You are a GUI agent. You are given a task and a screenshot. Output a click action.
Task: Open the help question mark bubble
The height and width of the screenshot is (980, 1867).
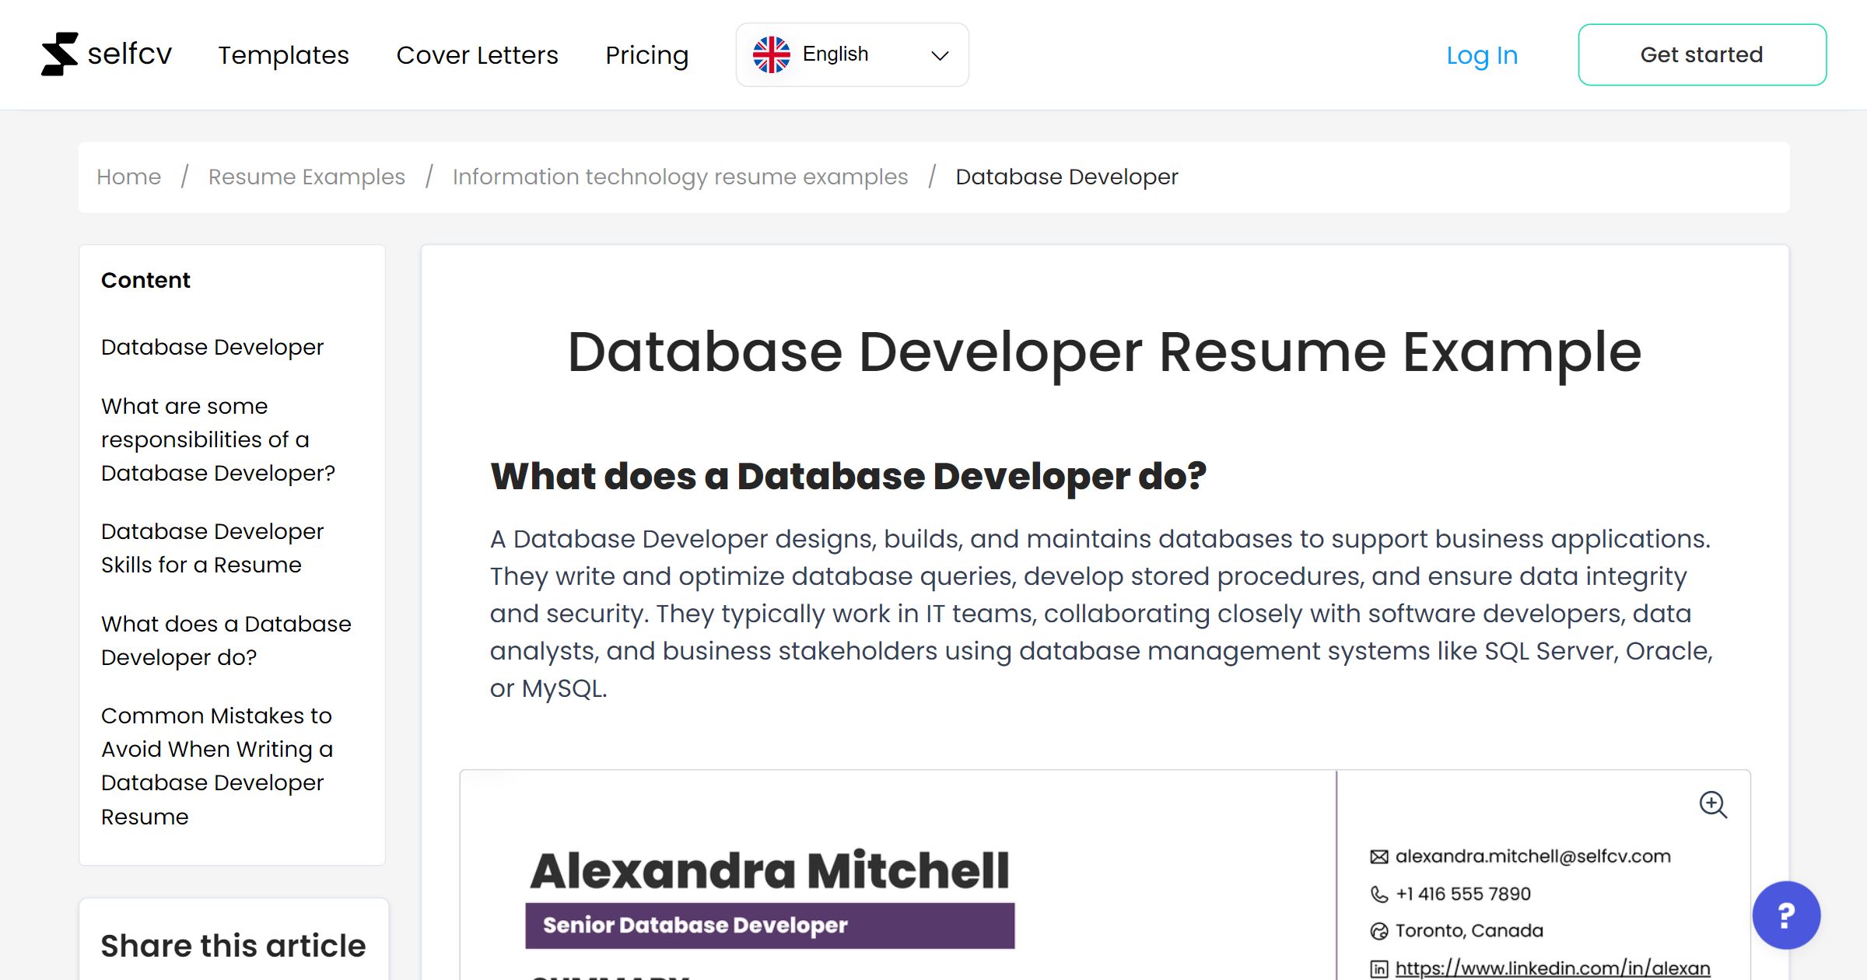(x=1786, y=915)
